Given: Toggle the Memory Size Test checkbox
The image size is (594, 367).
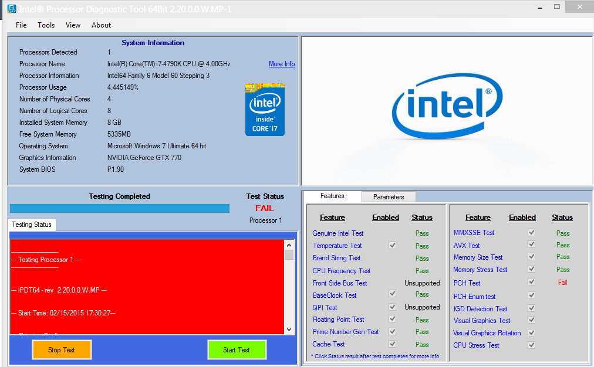Looking at the screenshot, I should [x=532, y=257].
